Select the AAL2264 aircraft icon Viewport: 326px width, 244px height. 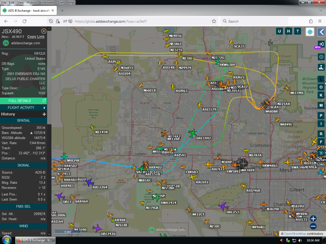click(x=89, y=182)
